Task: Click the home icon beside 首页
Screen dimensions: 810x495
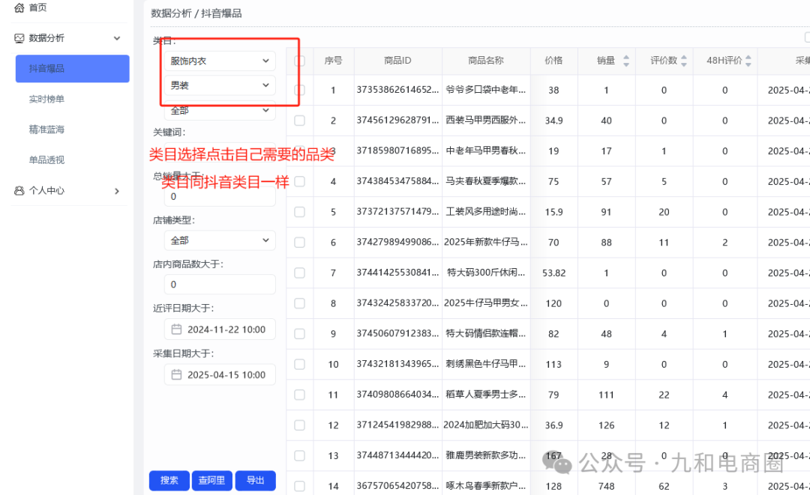Action: pos(19,7)
